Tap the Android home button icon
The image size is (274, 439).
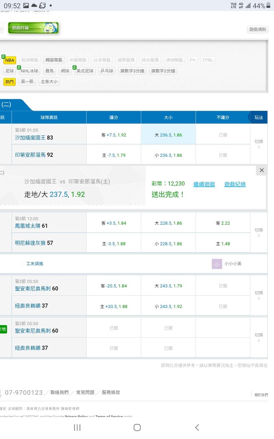point(137,427)
